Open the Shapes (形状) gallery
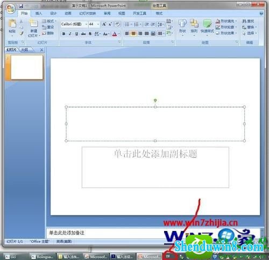The width and height of the screenshot is (269, 260). pos(182,26)
